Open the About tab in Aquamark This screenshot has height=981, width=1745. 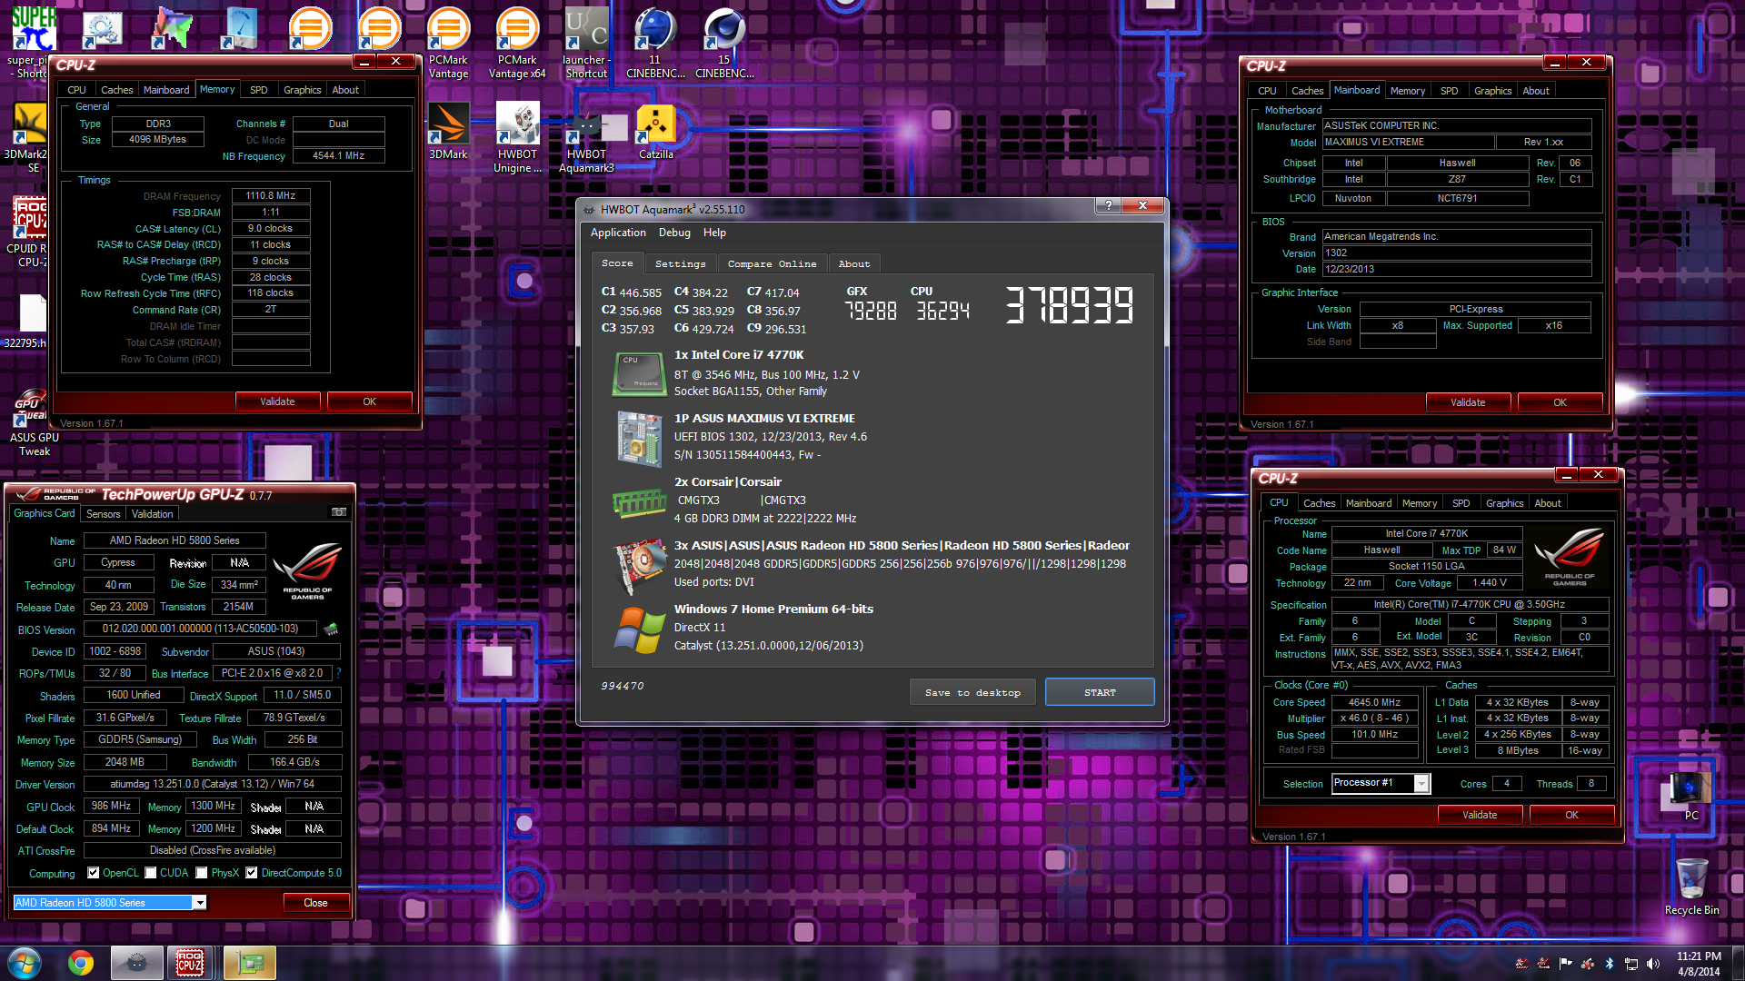coord(853,263)
